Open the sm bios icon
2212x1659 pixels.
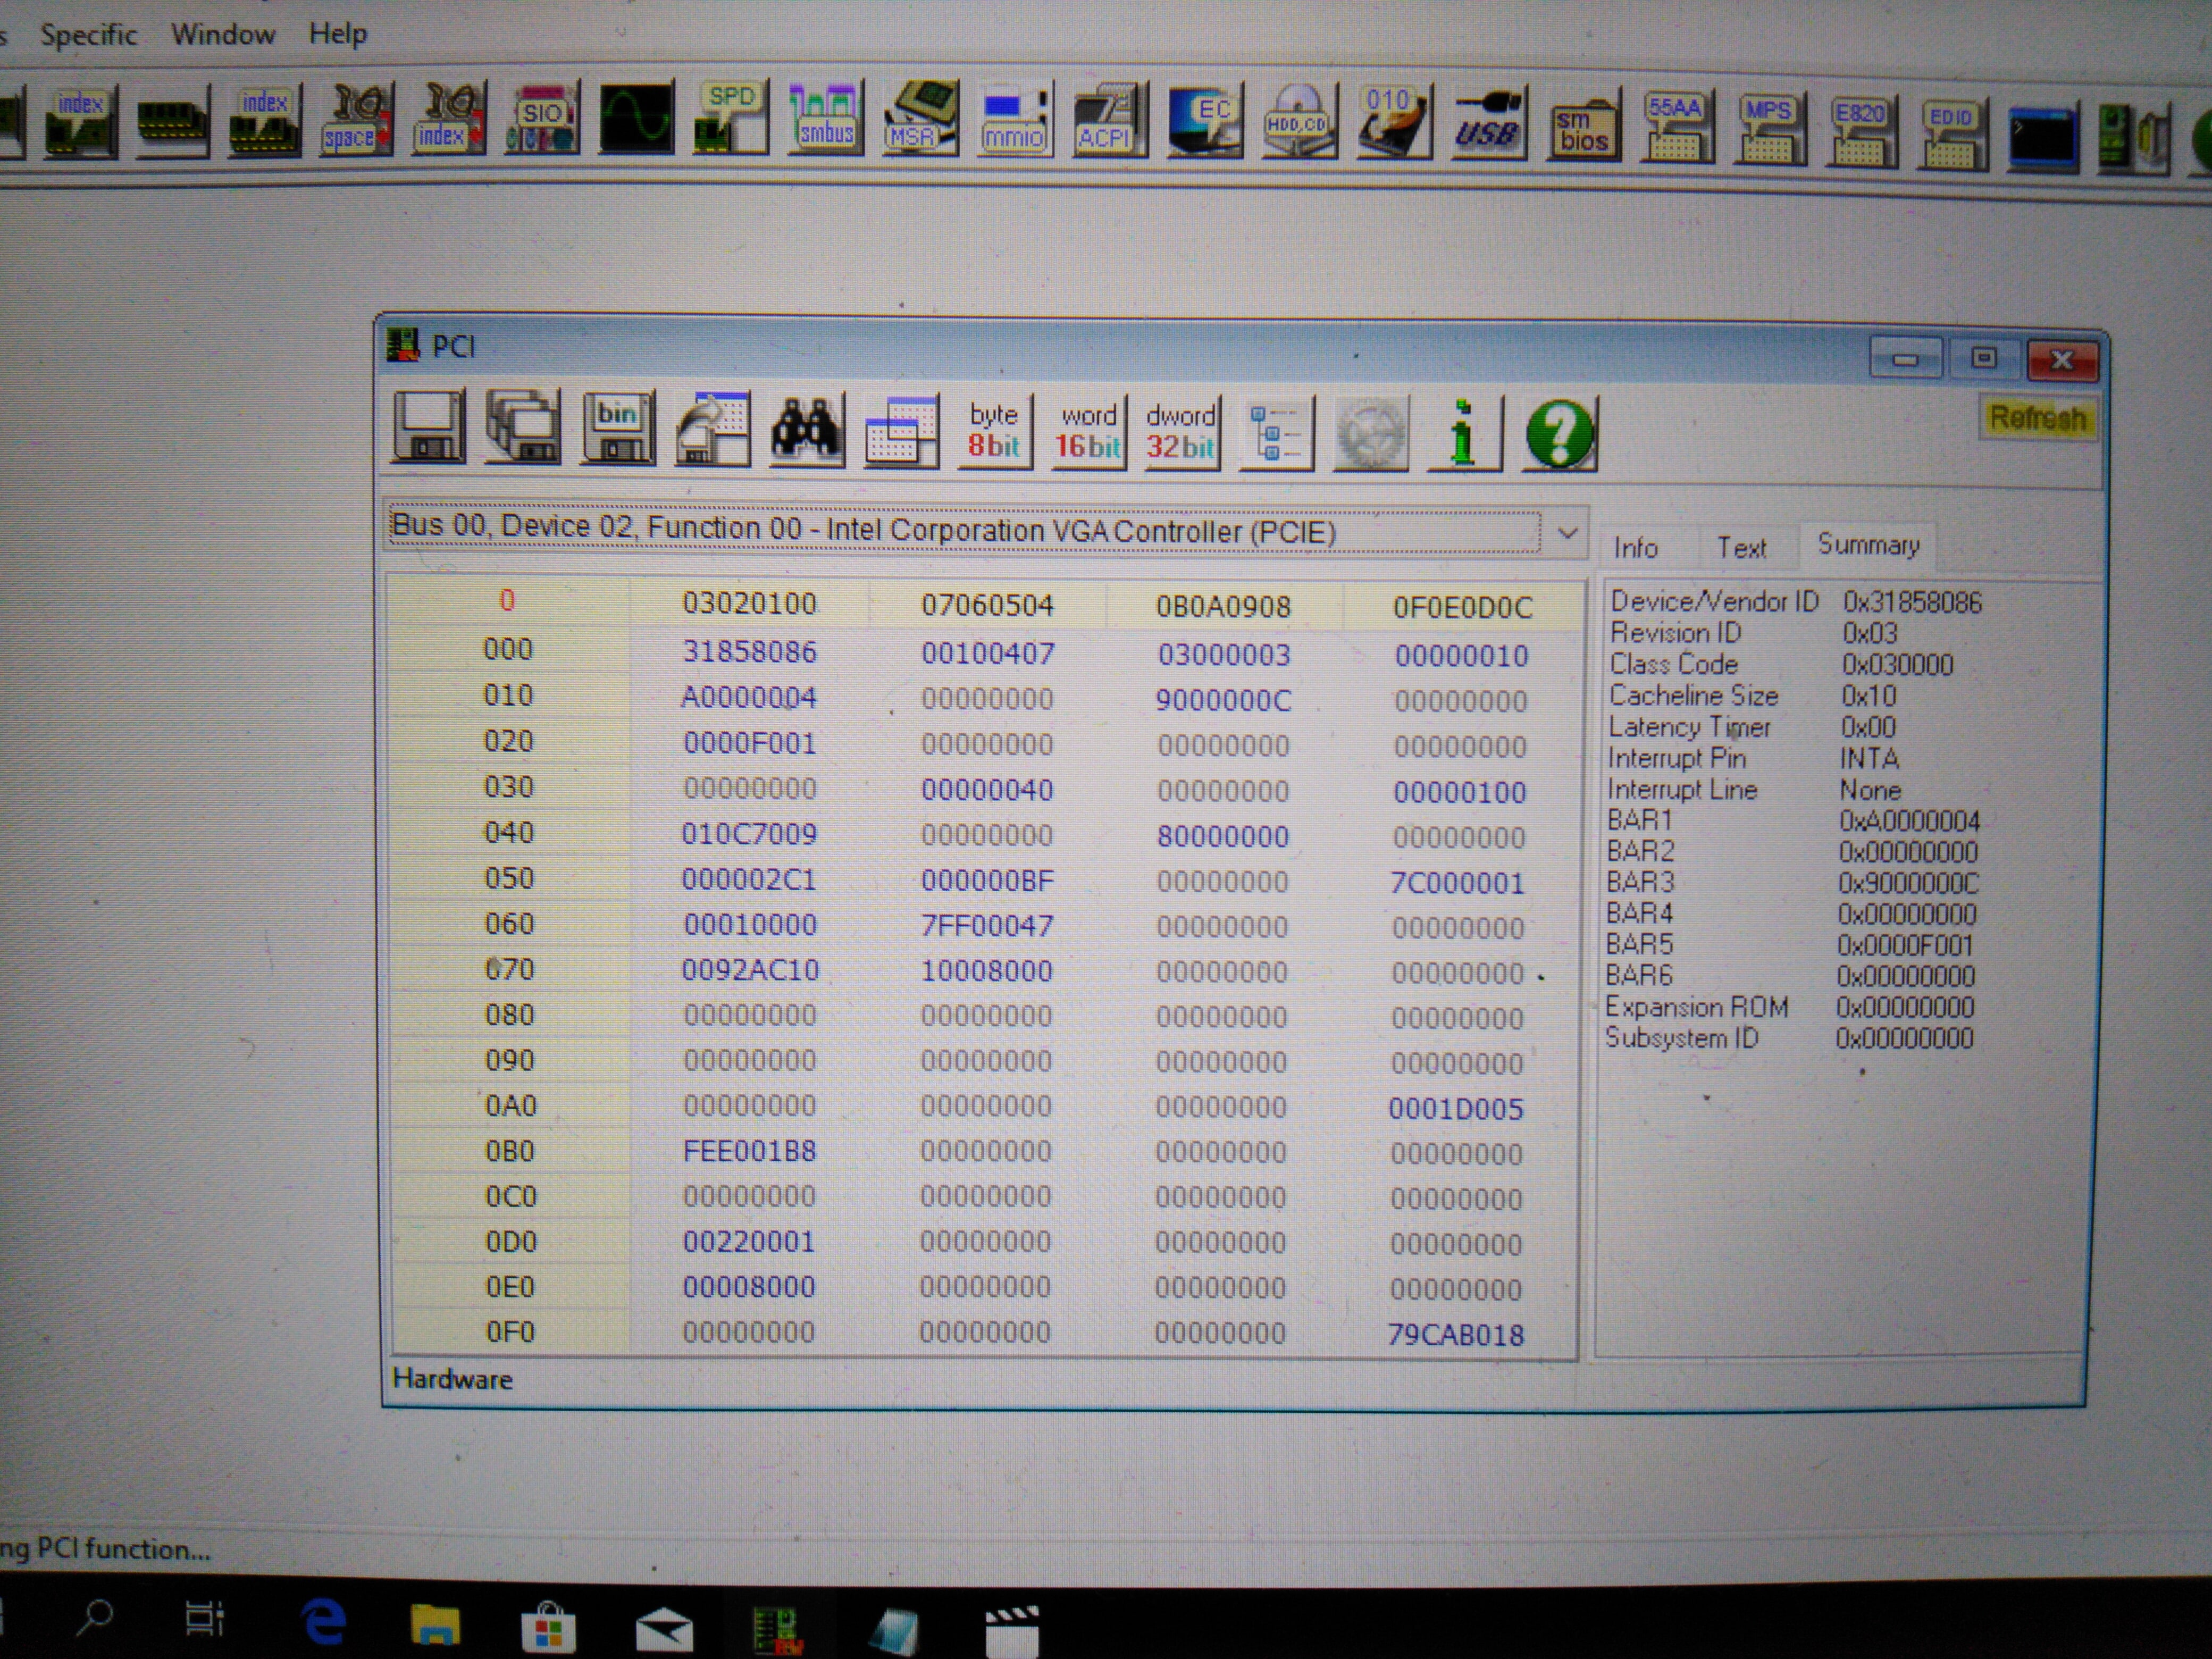1583,127
